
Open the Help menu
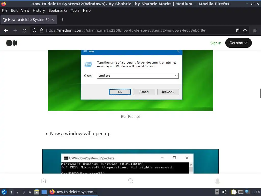[x=87, y=10]
